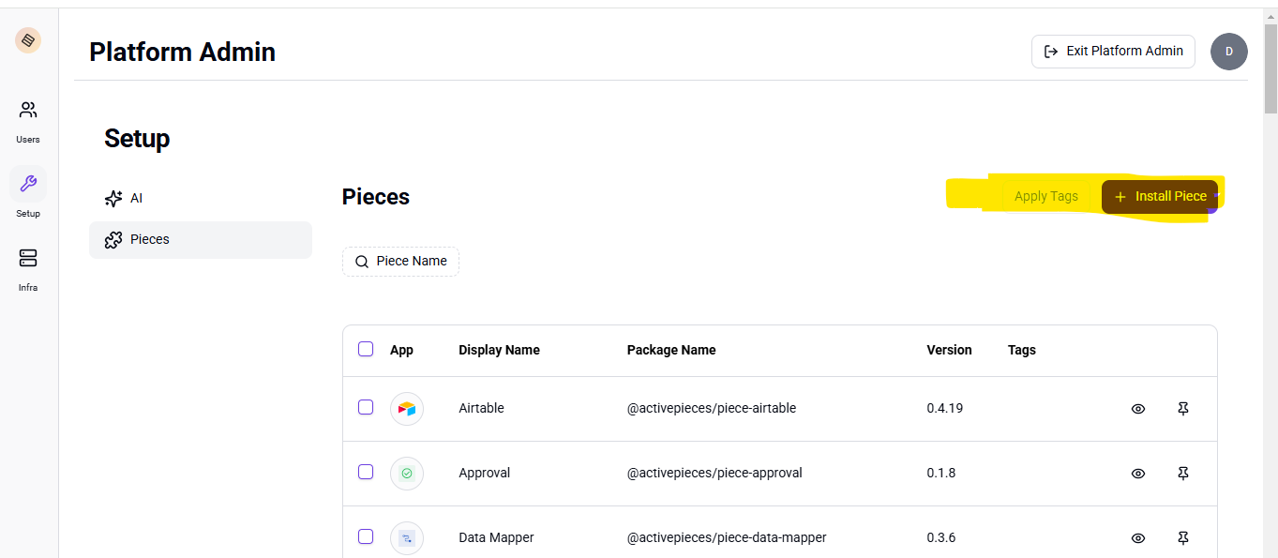Click the Approval app icon
This screenshot has width=1278, height=558.
pos(407,474)
